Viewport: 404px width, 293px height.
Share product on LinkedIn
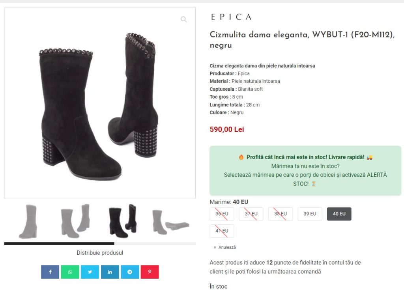pyautogui.click(x=110, y=272)
